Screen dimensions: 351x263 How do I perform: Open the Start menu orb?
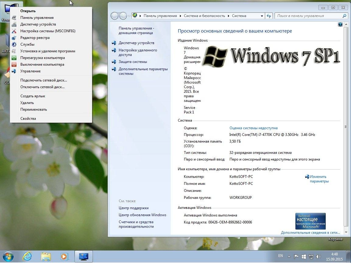point(8,257)
